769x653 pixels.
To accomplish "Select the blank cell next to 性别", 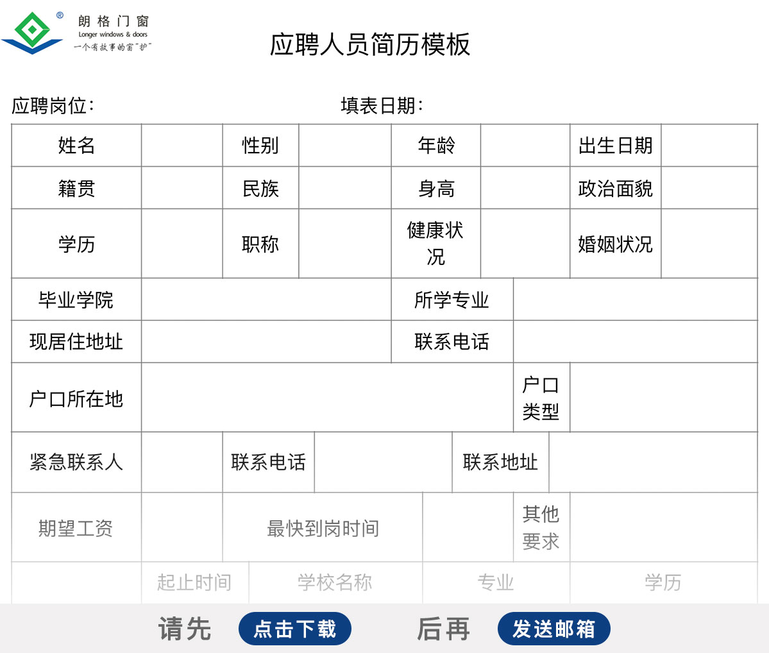I will (344, 146).
